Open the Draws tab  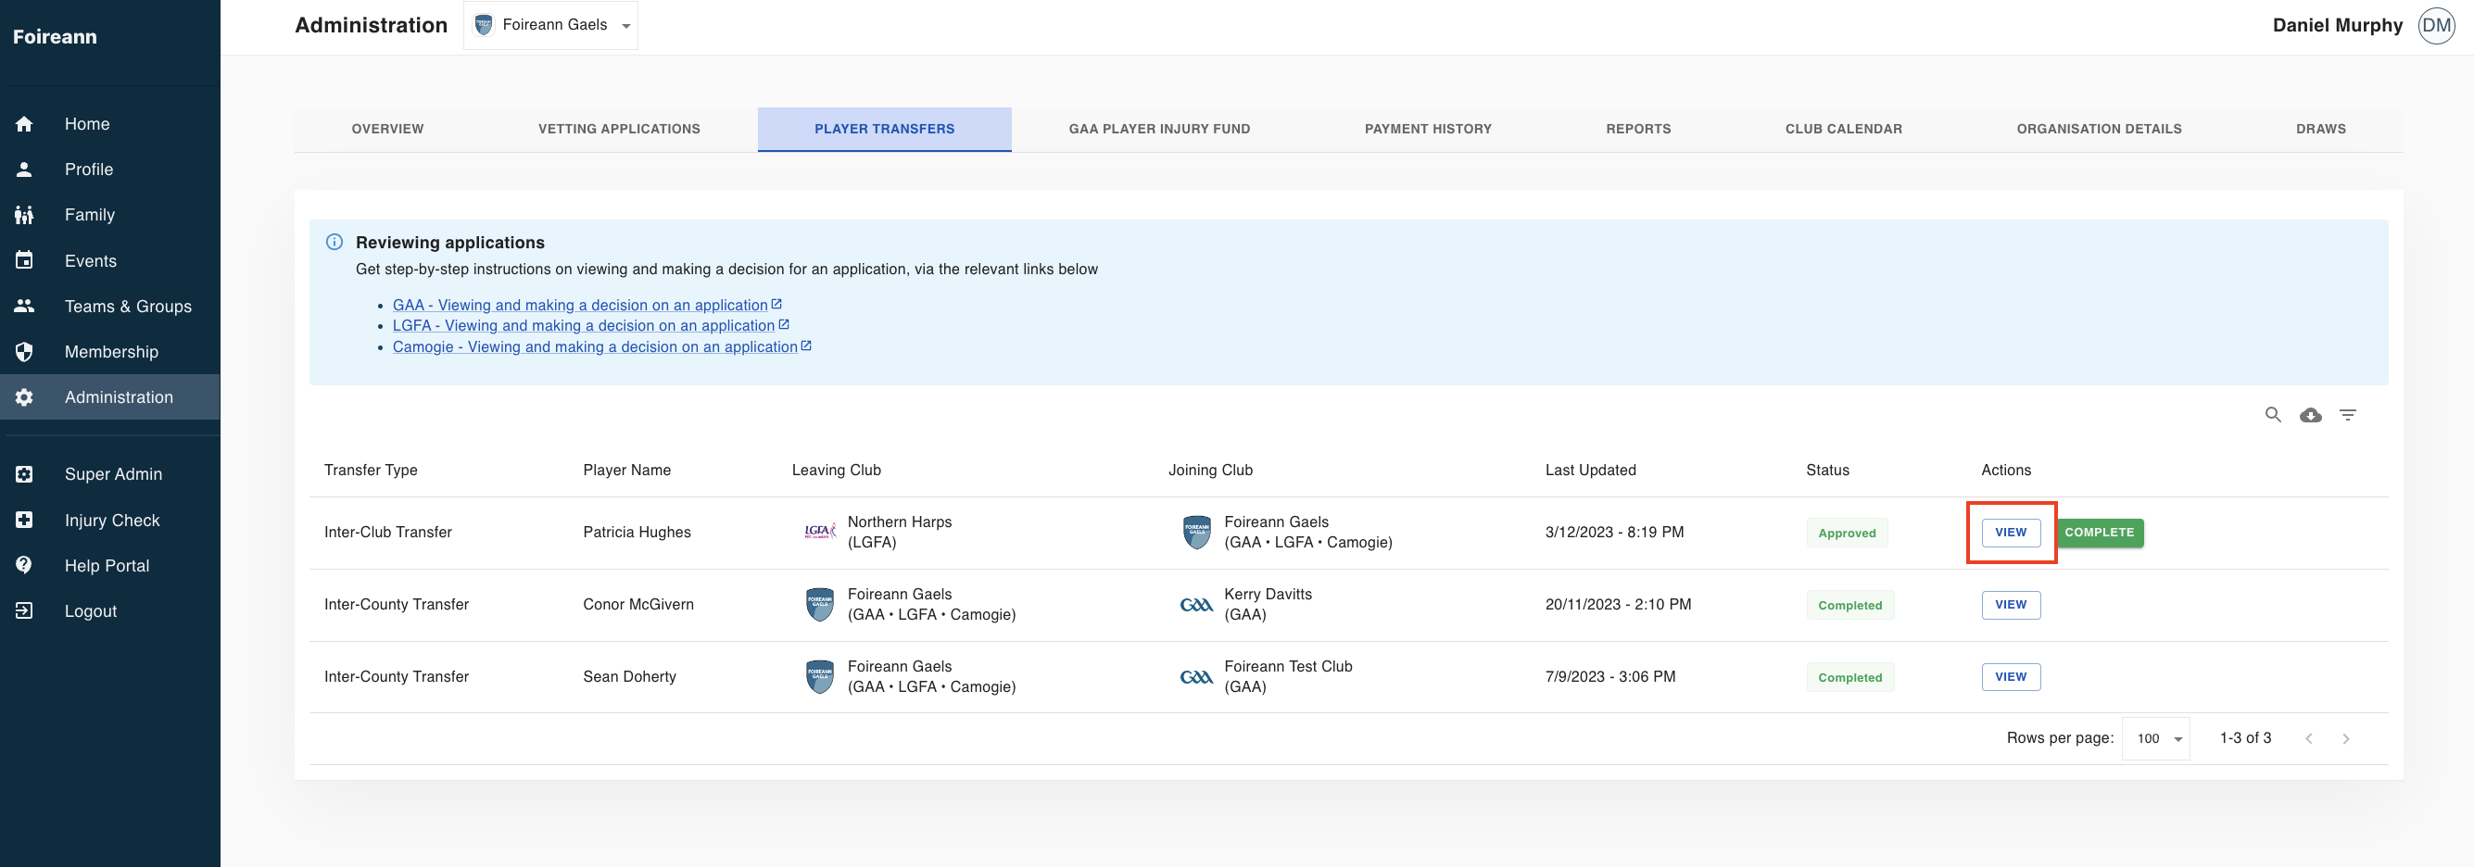(2320, 129)
